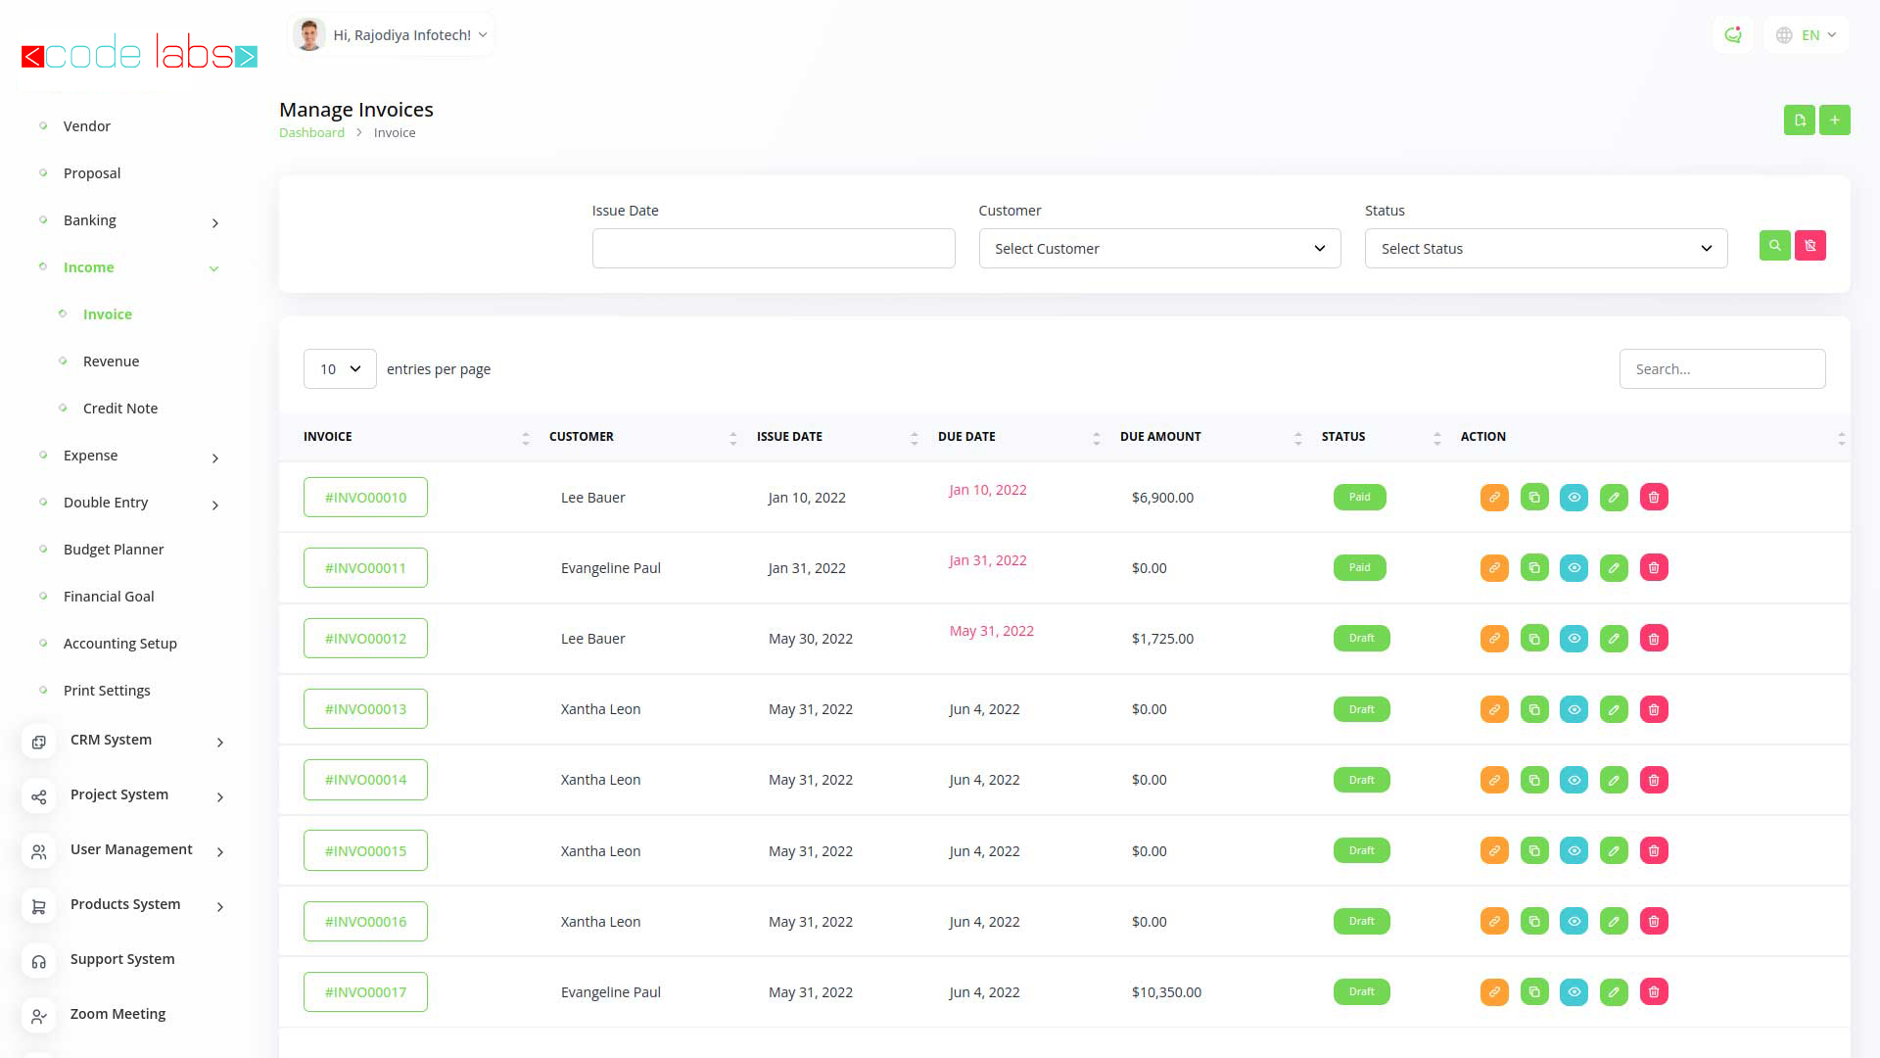The height and width of the screenshot is (1058, 1880).
Task: Edit invoice #INVO00014 with the pencil icon
Action: 1614,781
